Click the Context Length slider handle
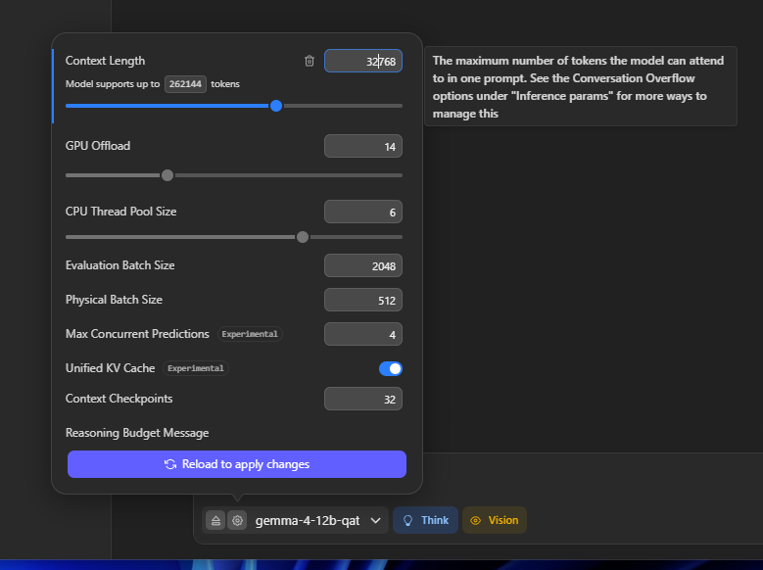Screen dimensions: 763x570 click(x=276, y=106)
